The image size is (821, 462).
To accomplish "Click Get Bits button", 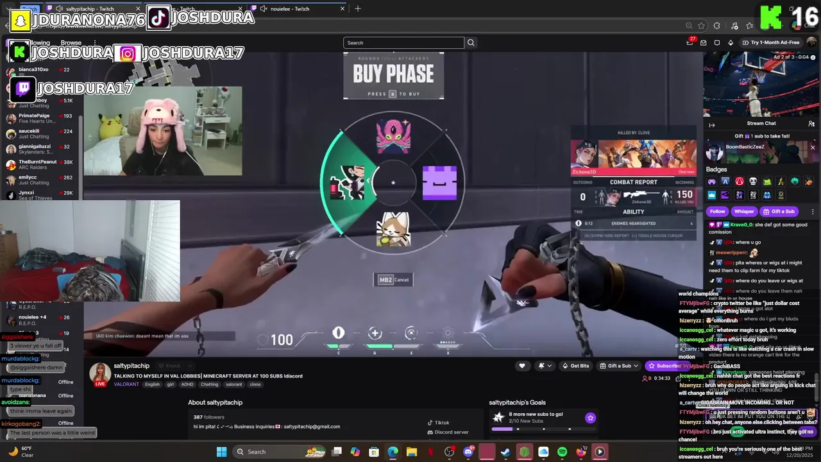I will coord(575,366).
